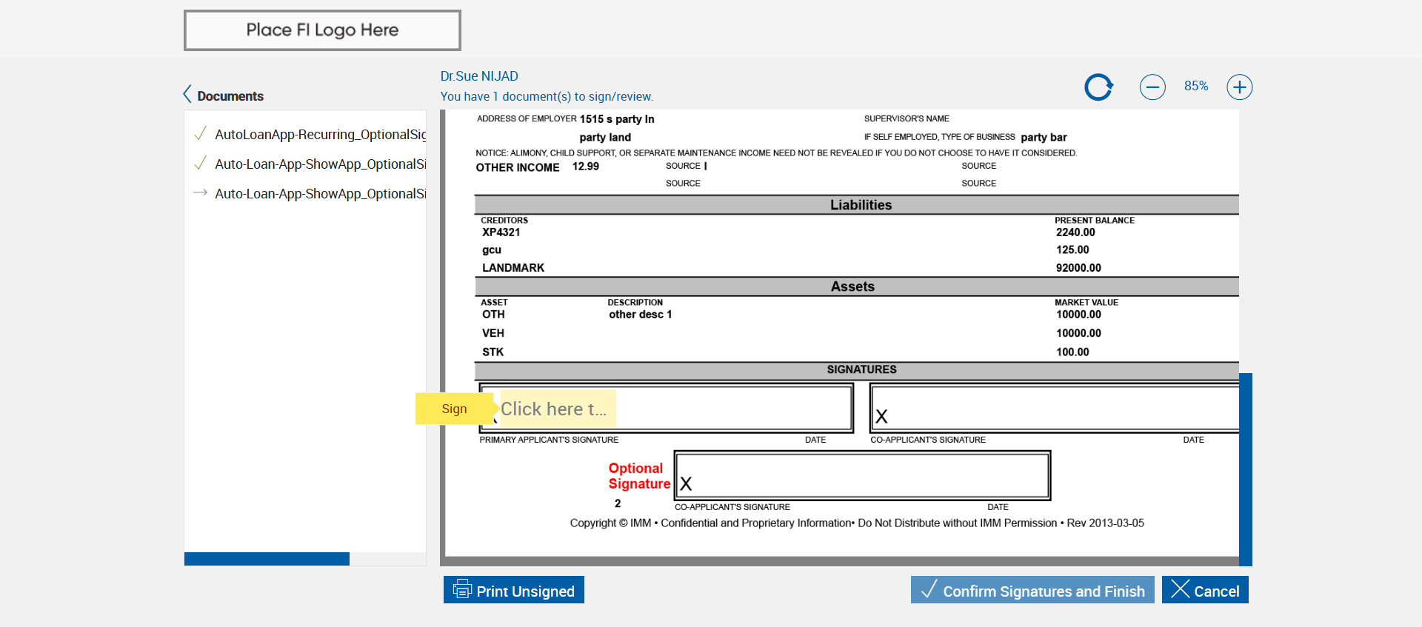Click the XP4321 creditor entry
The width and height of the screenshot is (1422, 627).
click(x=501, y=232)
